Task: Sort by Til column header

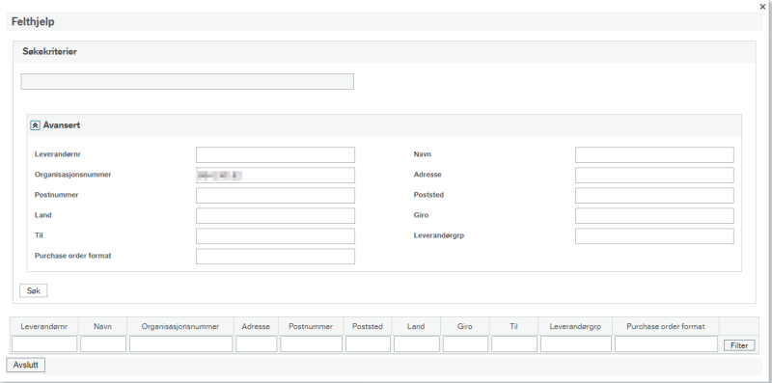Action: (x=513, y=326)
